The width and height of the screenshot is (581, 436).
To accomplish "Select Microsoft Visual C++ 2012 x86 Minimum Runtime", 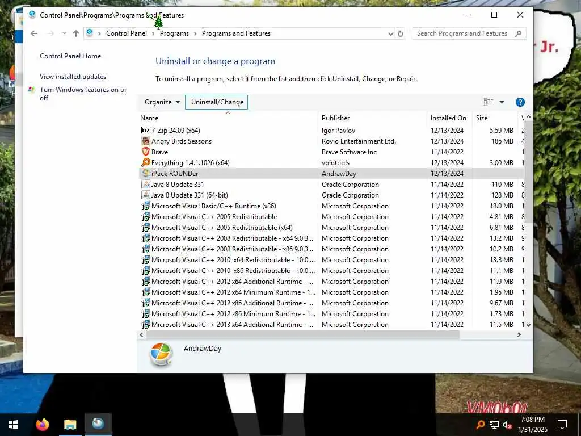I will [233, 313].
